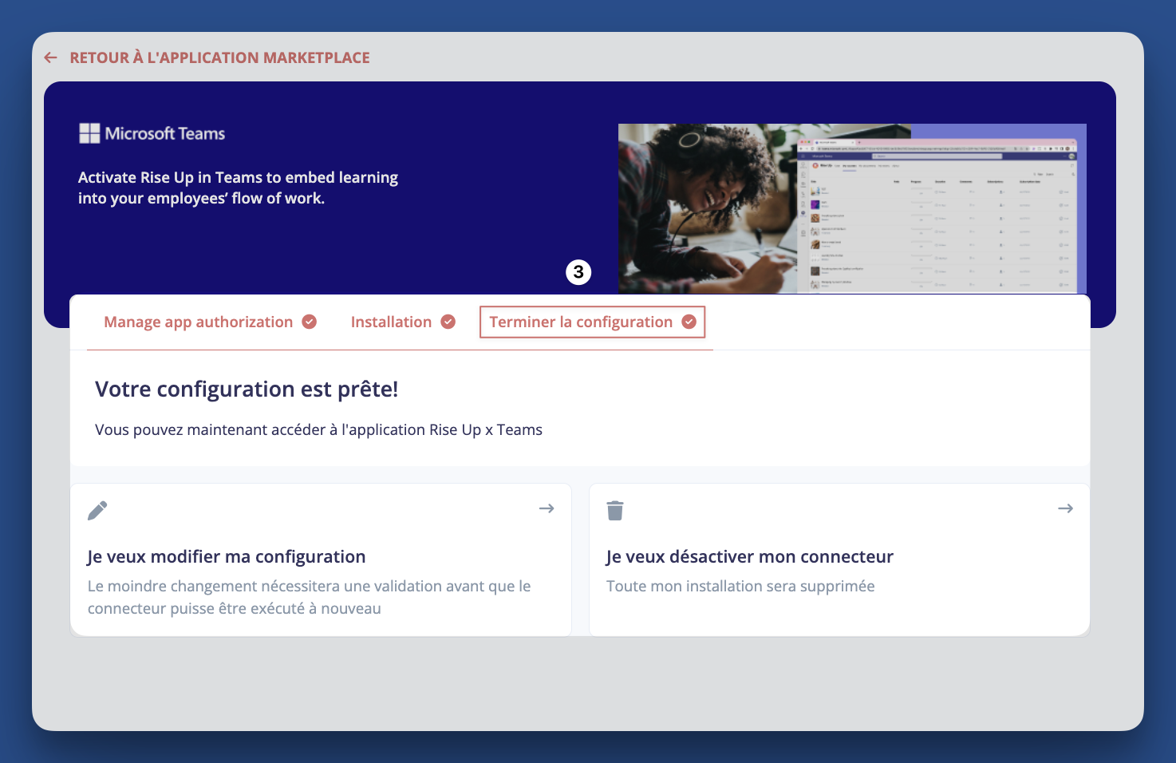Click 'Toute mon installation sera supprimée' text
Image resolution: width=1176 pixels, height=763 pixels.
click(740, 586)
